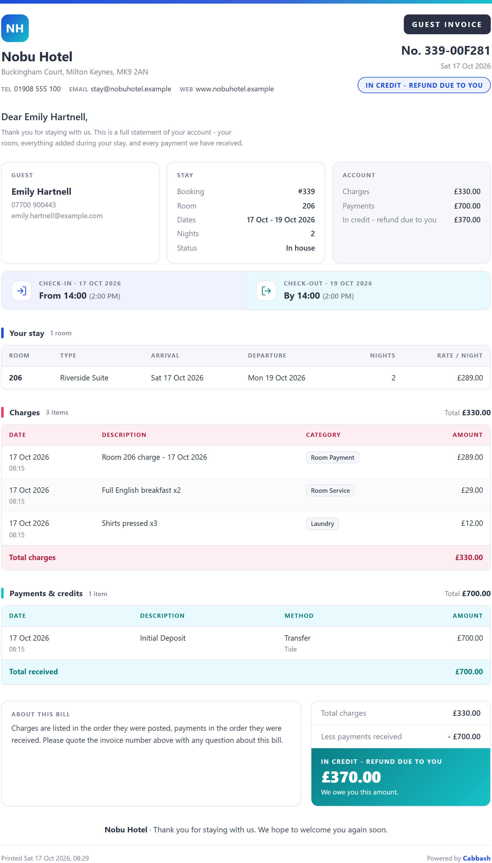The height and width of the screenshot is (863, 492).
Task: Open the stay@nobuhotel.example email address
Action: pos(131,89)
